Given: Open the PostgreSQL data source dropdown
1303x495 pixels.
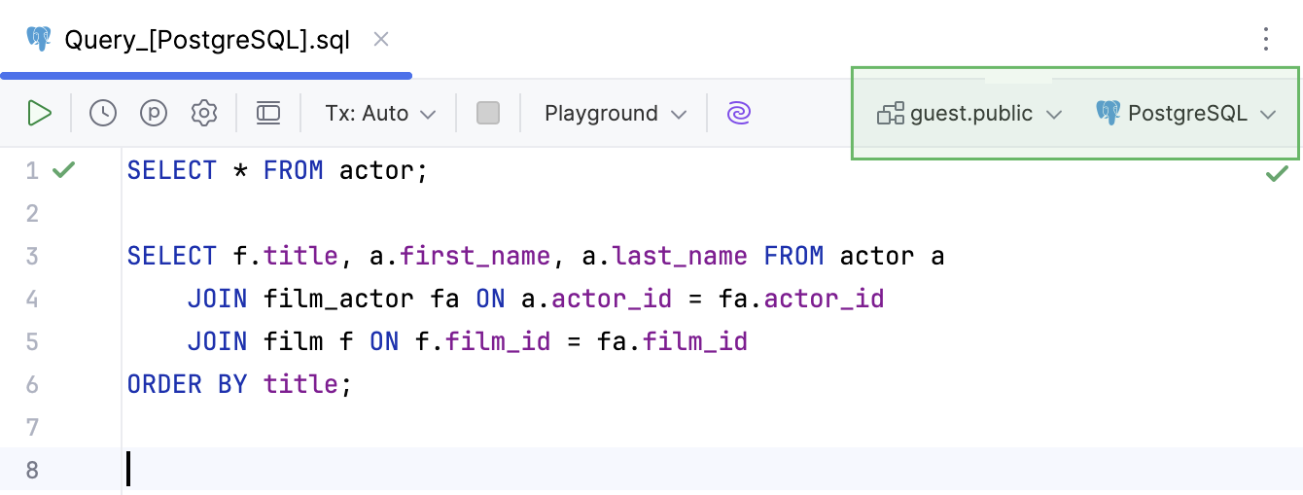Looking at the screenshot, I should pyautogui.click(x=1185, y=114).
